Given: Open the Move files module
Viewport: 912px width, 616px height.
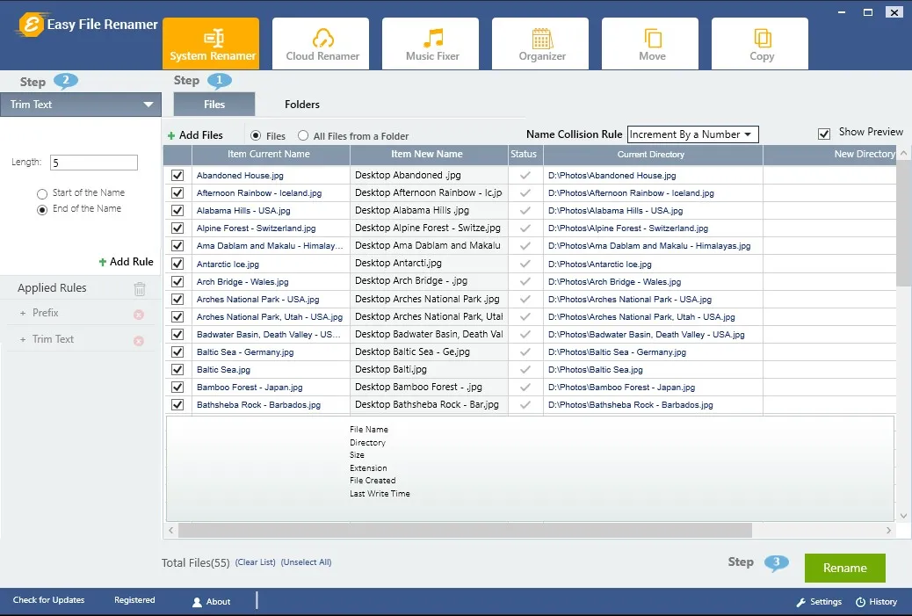Looking at the screenshot, I should [652, 44].
